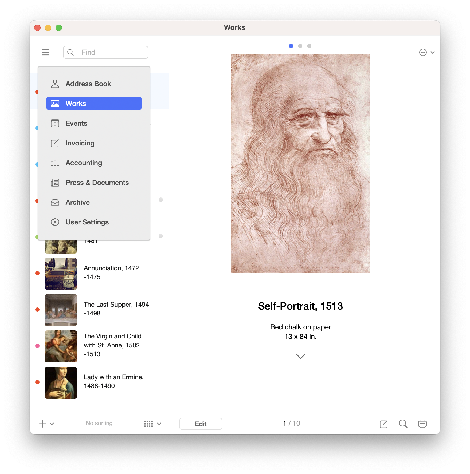This screenshot has width=470, height=474.
Task: Open the Address Book section
Action: tap(88, 84)
